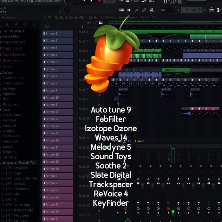Toggle the step editing curve icon
This screenshot has width=222, height=222.
136,10
